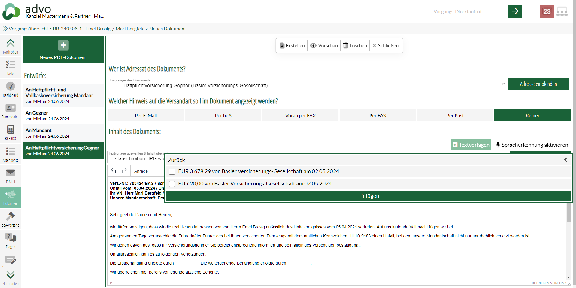This screenshot has width=576, height=288.
Task: Select the 'An Gegner' draft
Action: pyautogui.click(x=63, y=116)
